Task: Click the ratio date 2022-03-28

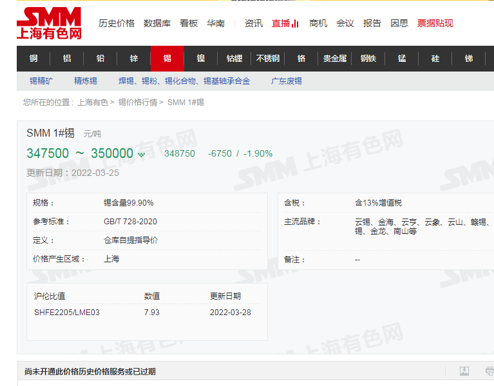Action: pos(231,313)
